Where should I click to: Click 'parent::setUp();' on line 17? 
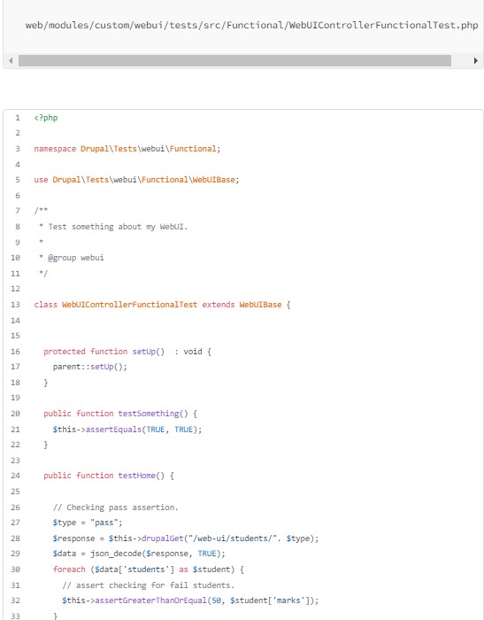coord(90,367)
